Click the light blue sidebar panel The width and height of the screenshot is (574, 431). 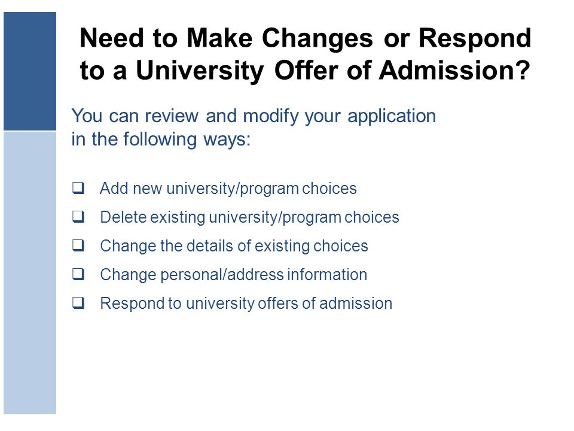click(x=30, y=273)
